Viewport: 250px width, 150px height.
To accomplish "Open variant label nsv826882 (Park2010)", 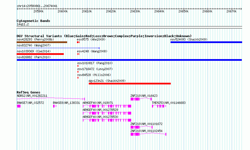I will click(x=34, y=57).
